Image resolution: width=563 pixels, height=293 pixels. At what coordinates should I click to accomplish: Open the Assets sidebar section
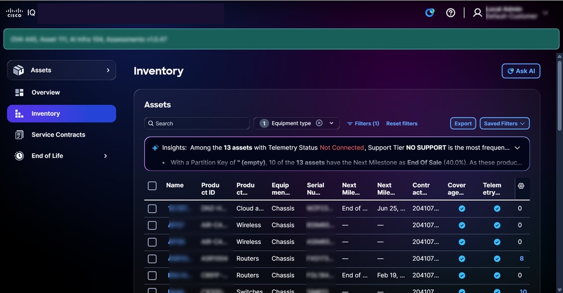click(x=61, y=70)
